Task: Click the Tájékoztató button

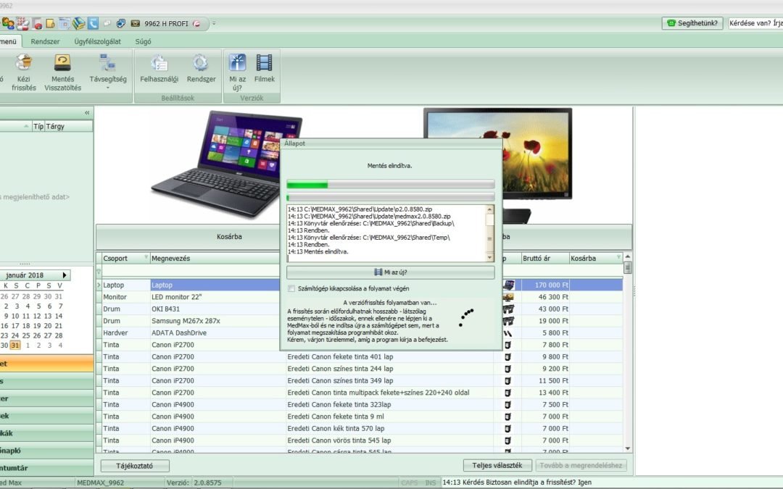Action: coord(135,466)
